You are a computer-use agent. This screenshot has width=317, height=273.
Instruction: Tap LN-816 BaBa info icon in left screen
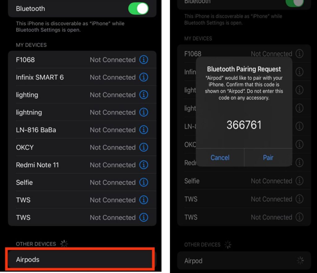coord(144,130)
